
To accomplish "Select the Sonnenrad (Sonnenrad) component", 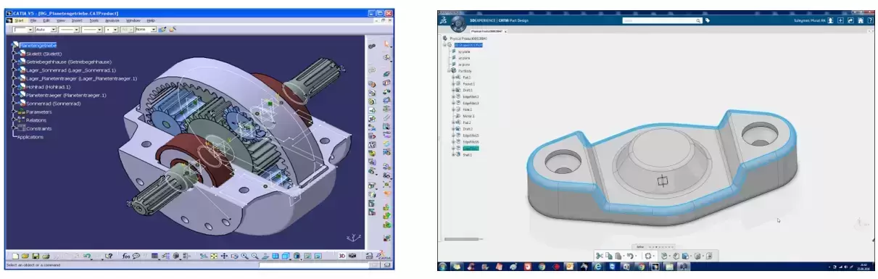I will pyautogui.click(x=54, y=104).
